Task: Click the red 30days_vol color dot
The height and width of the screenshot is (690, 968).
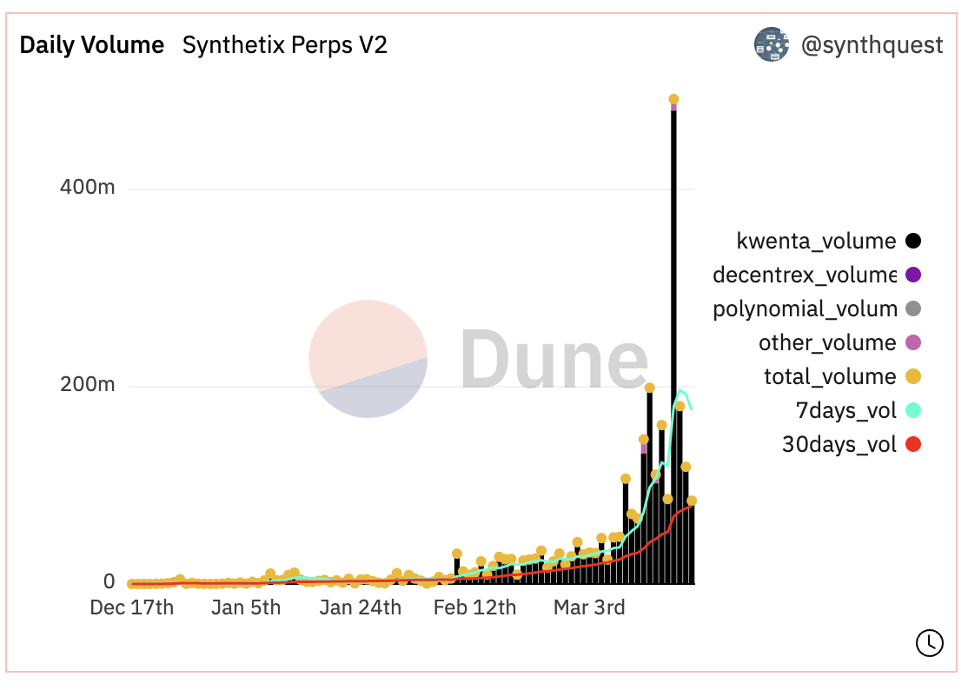Action: tap(912, 445)
